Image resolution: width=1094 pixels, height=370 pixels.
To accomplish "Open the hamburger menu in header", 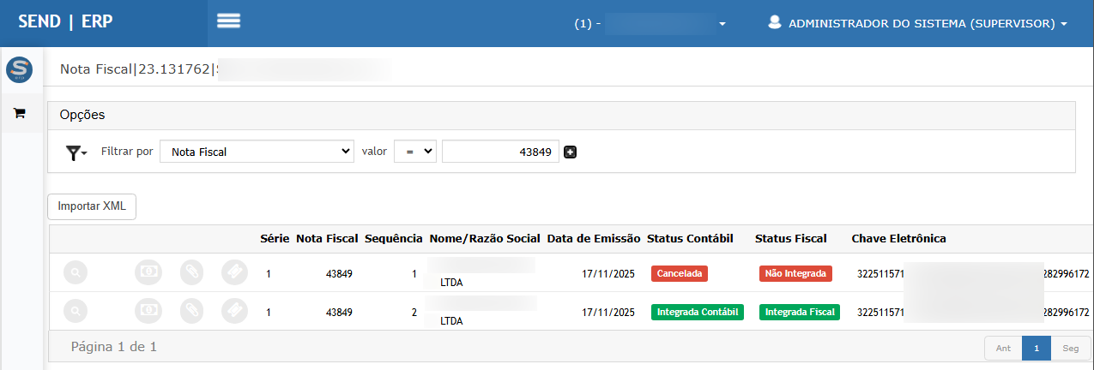I will [x=228, y=21].
